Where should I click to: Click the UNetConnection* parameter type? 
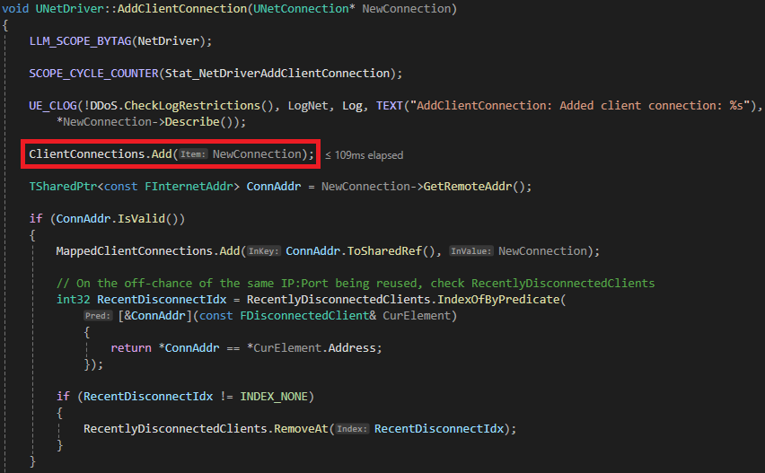(x=304, y=9)
